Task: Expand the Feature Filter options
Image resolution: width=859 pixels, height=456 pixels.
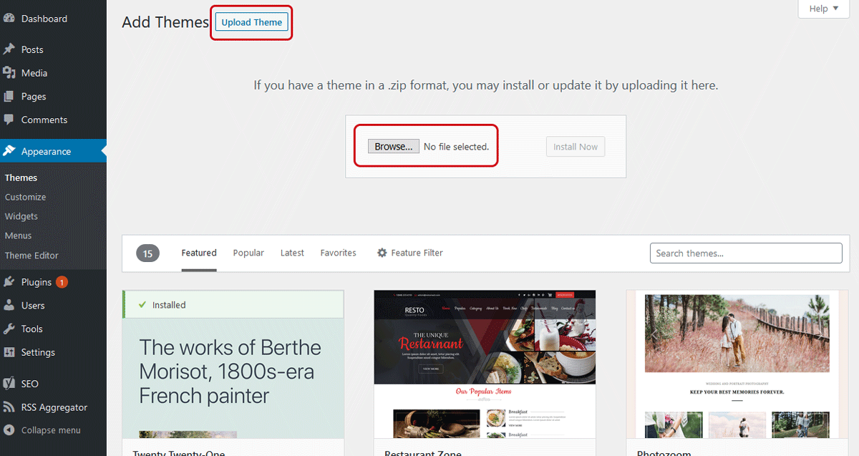Action: click(x=410, y=253)
